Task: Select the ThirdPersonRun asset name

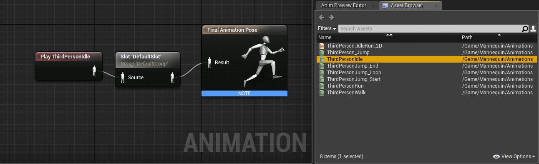Action: point(345,86)
